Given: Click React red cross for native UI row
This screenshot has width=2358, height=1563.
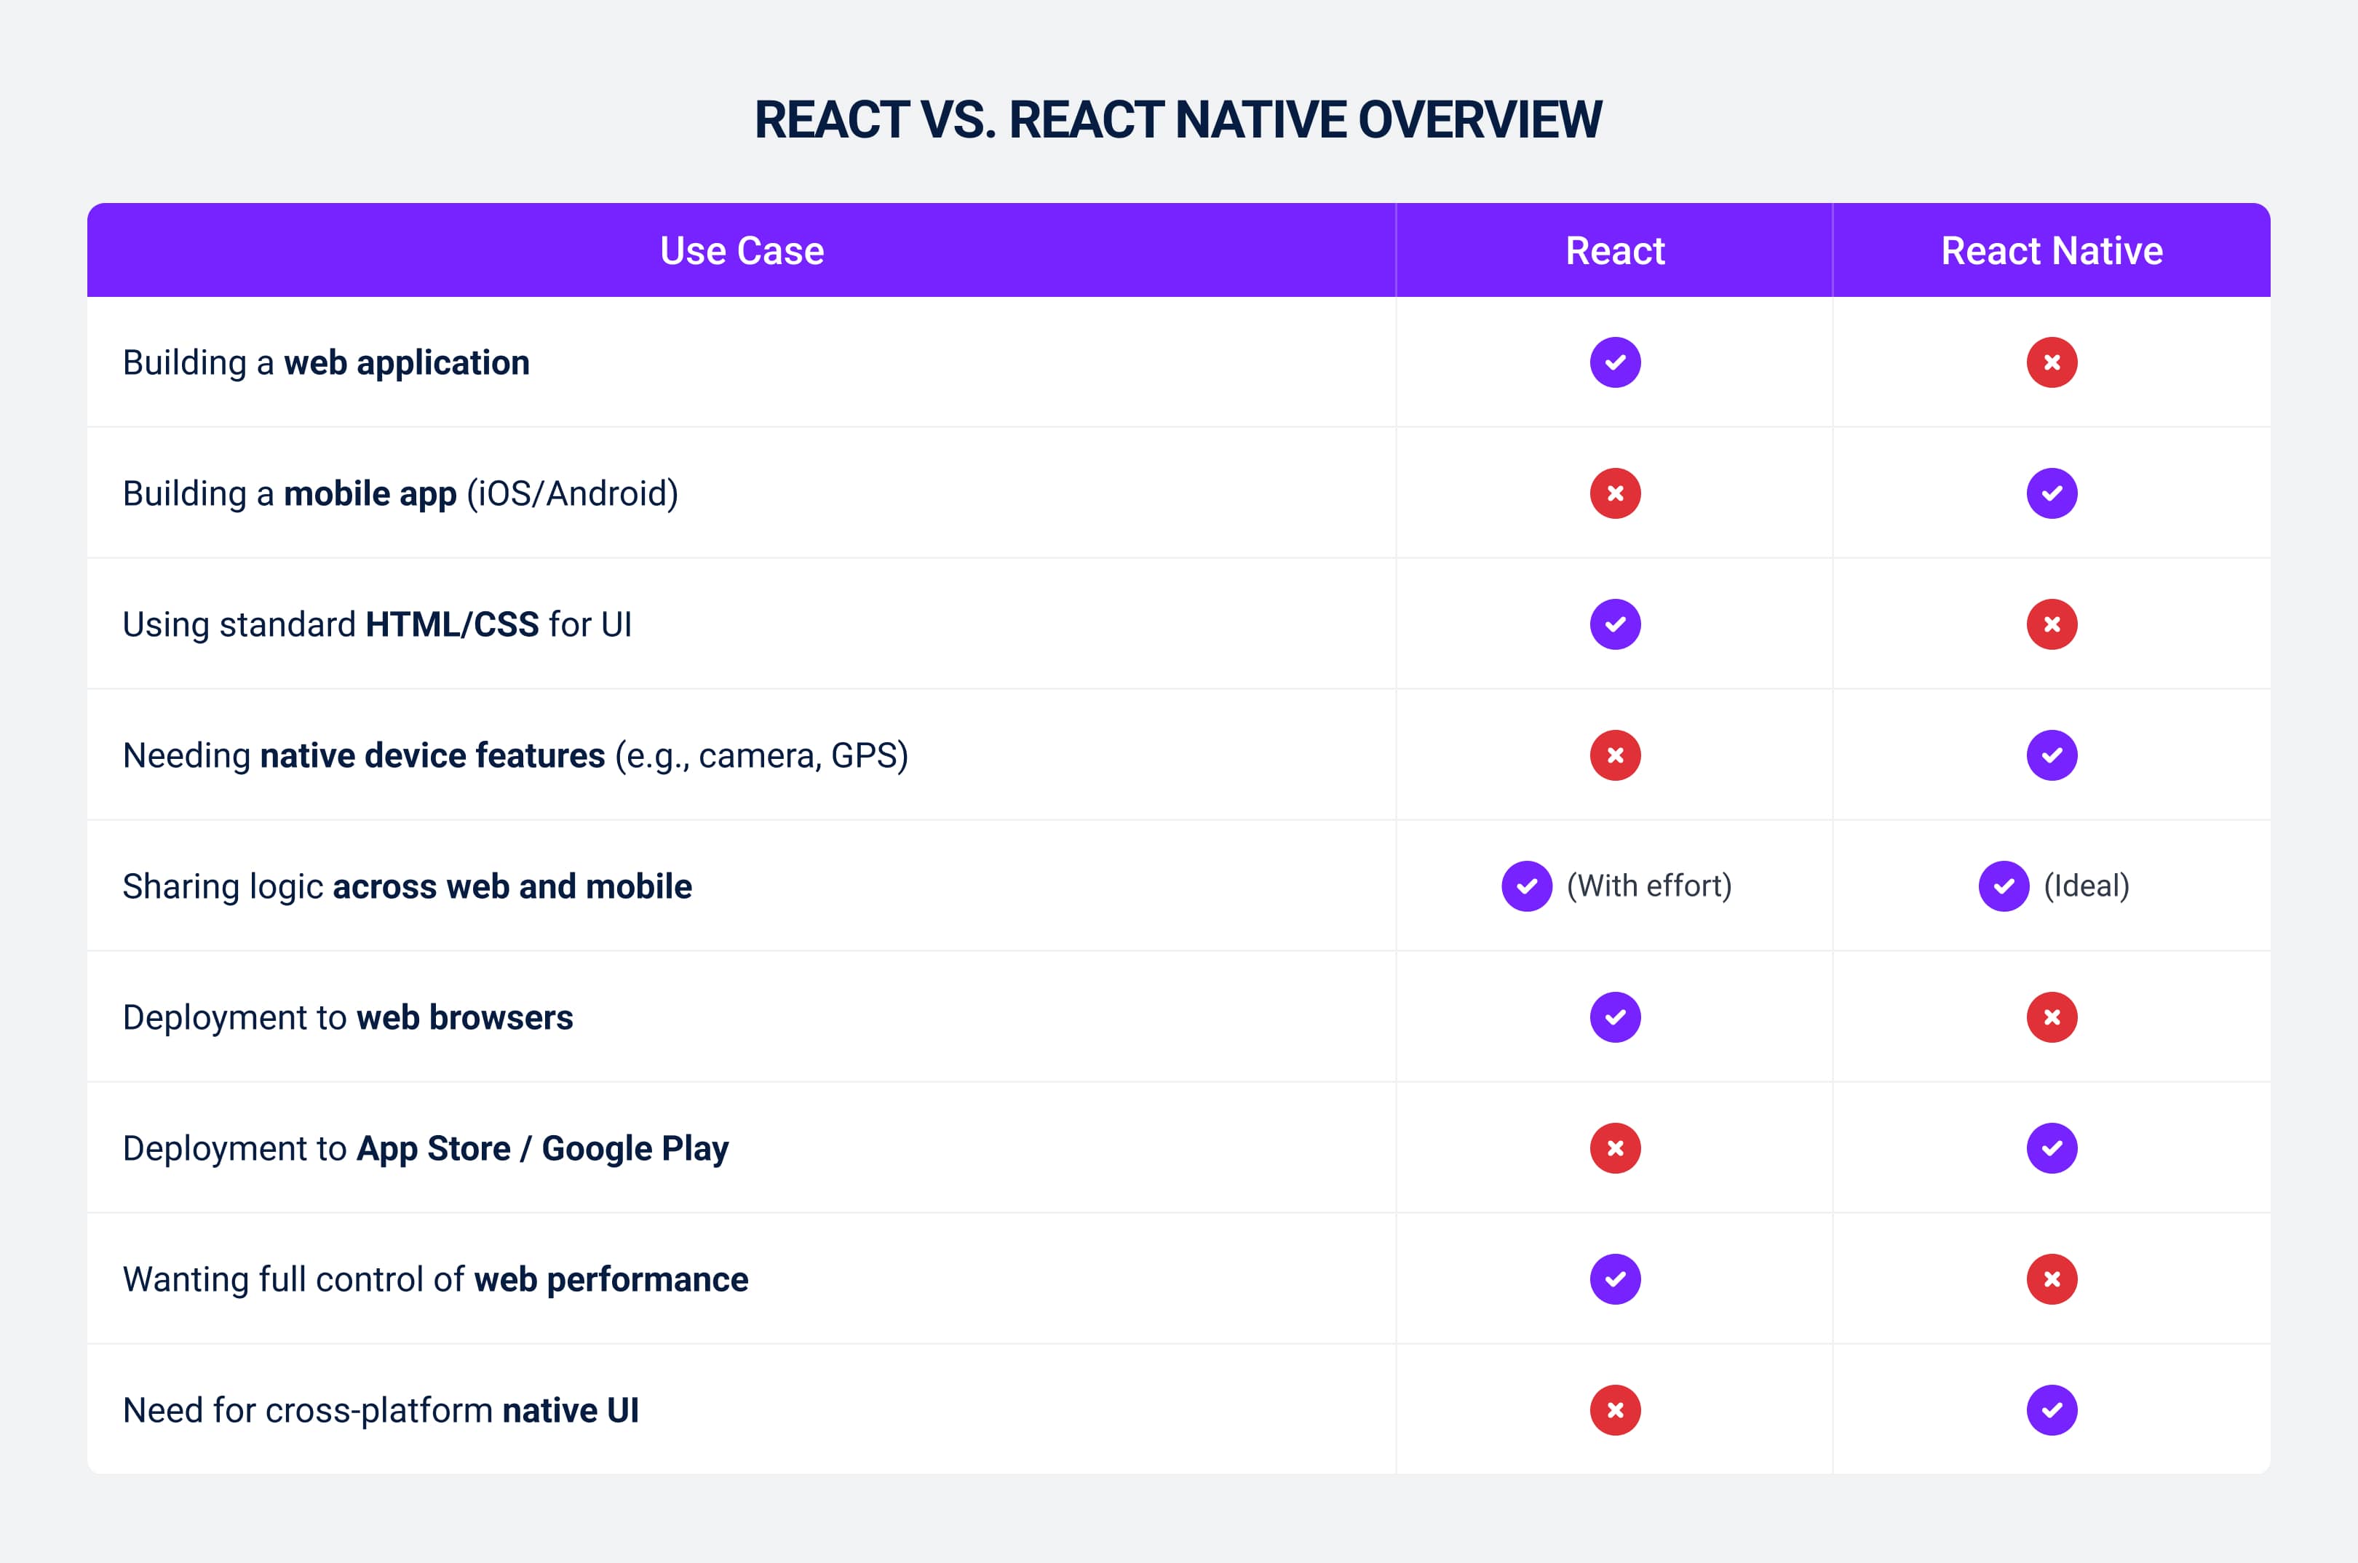Looking at the screenshot, I should click(x=1615, y=1409).
